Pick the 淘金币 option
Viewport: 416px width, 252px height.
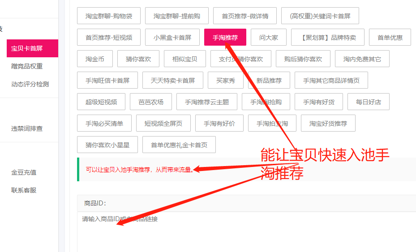coord(95,59)
